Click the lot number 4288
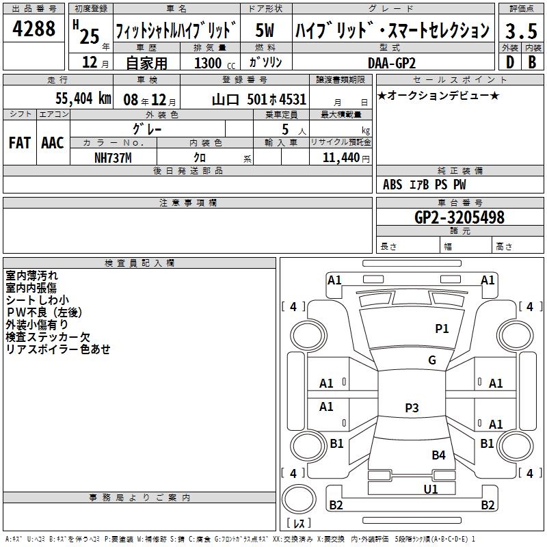 (x=35, y=30)
